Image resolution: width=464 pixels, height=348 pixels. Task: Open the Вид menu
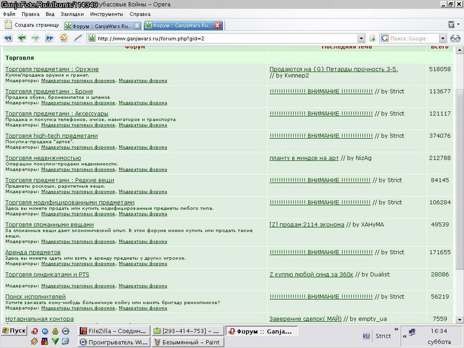(50, 14)
